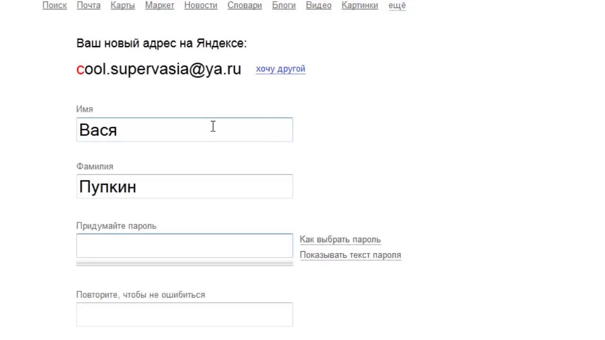Open Новости in the top navigation
Viewport: 605px width, 340px height.
(200, 5)
